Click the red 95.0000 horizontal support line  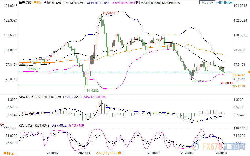tap(158, 85)
